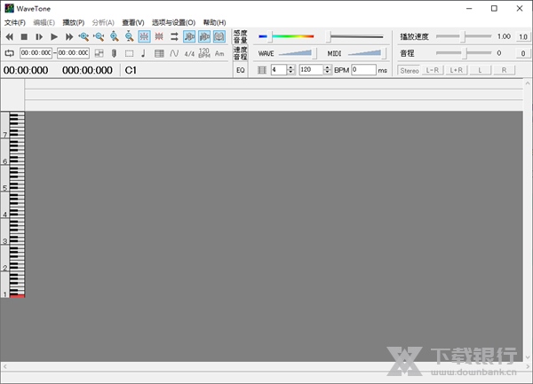Toggle the blue highlighted grid-snap icon
This screenshot has width=533, height=384.
click(144, 36)
